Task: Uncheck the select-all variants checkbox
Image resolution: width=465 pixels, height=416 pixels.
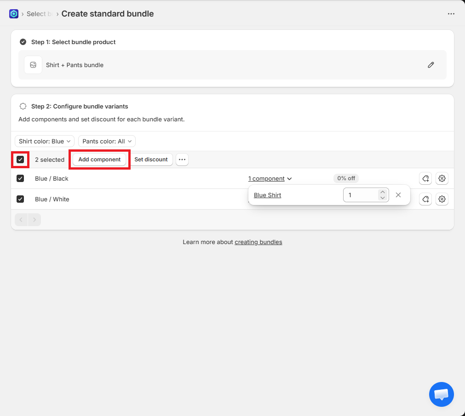Action: [x=20, y=160]
